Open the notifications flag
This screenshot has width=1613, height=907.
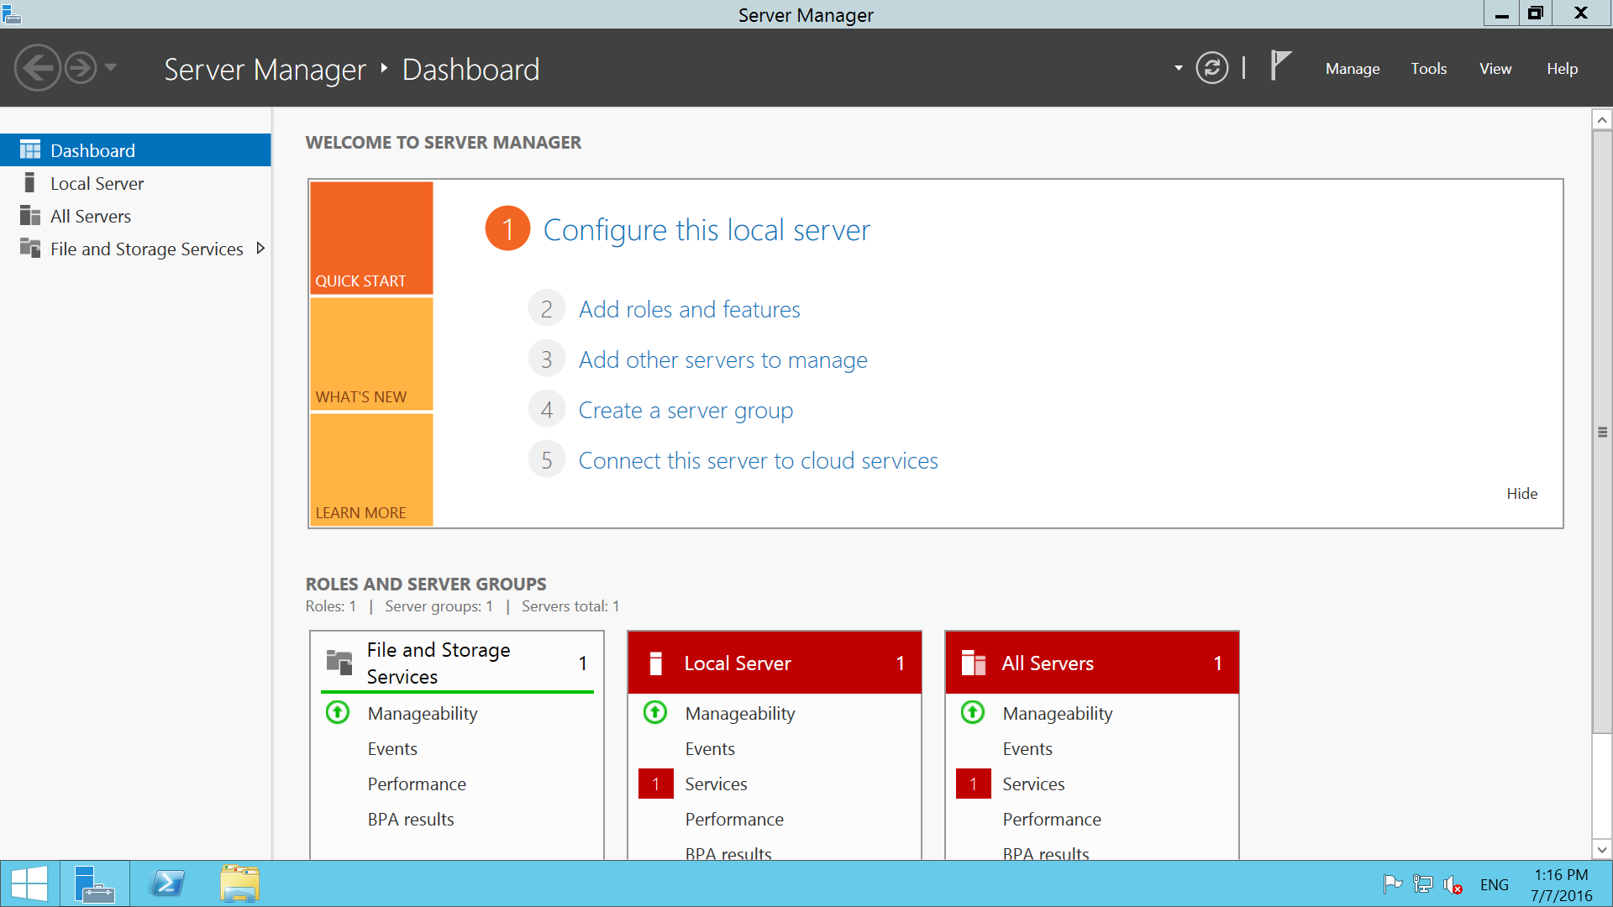[1280, 66]
